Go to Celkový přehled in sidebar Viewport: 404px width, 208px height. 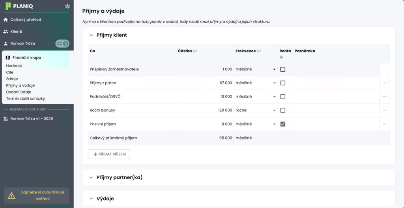tap(26, 20)
